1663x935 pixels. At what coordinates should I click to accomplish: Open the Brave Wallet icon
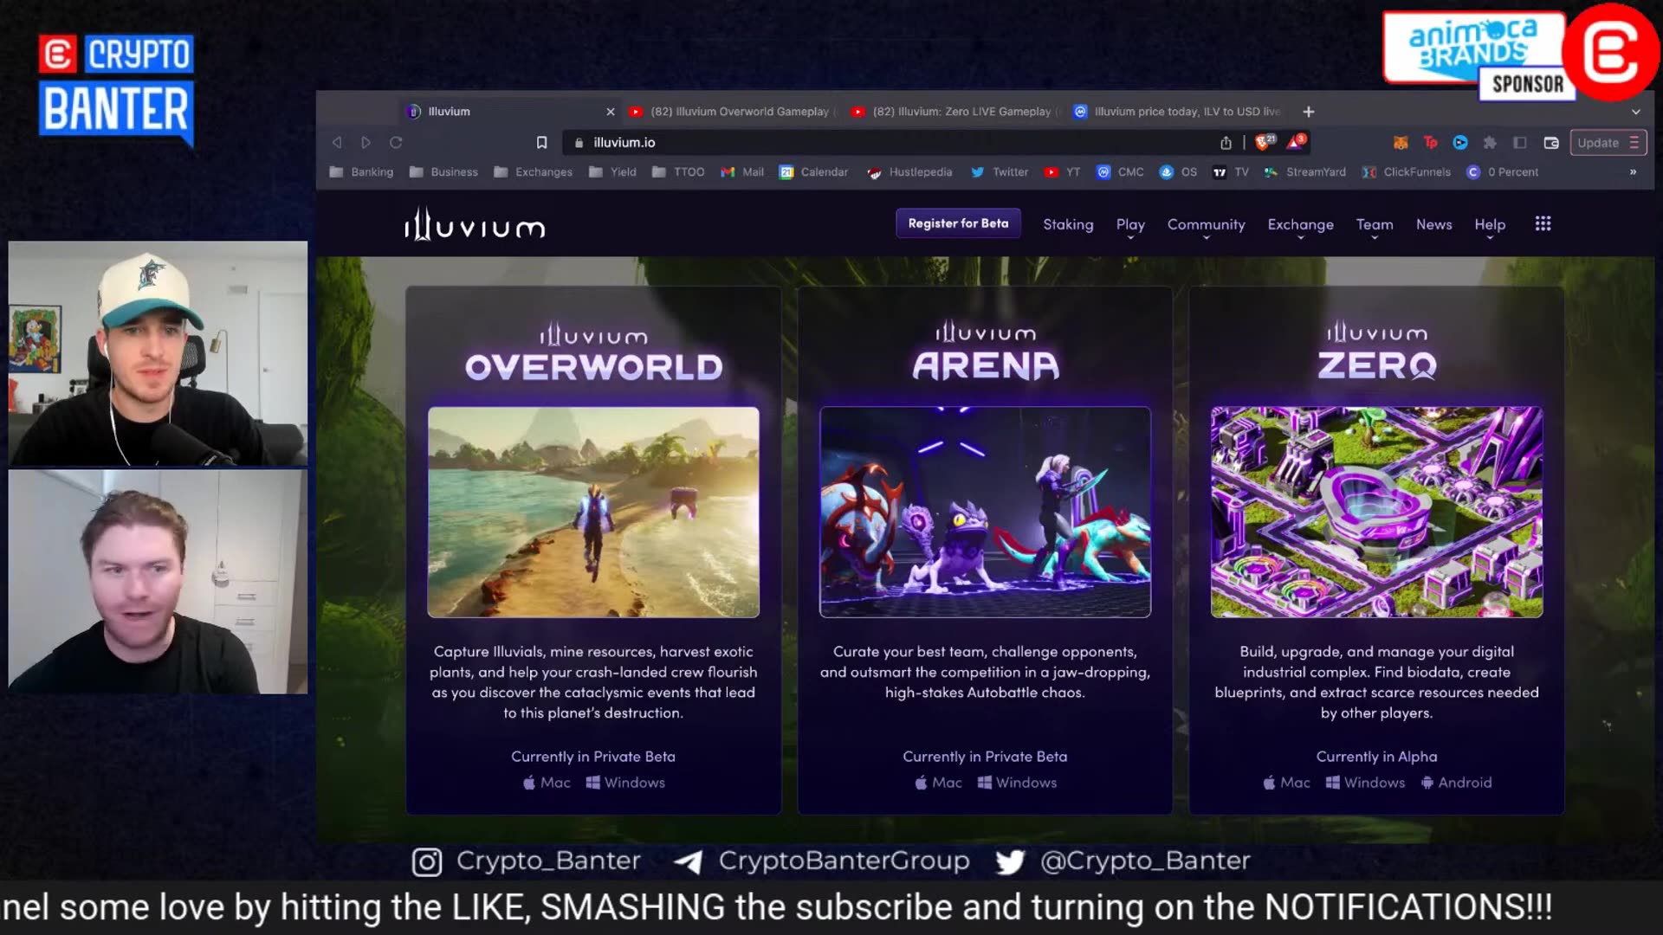tap(1551, 143)
